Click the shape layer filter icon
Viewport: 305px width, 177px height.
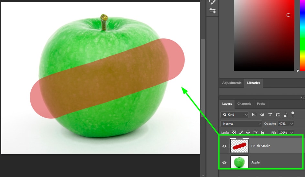pyautogui.click(x=278, y=115)
